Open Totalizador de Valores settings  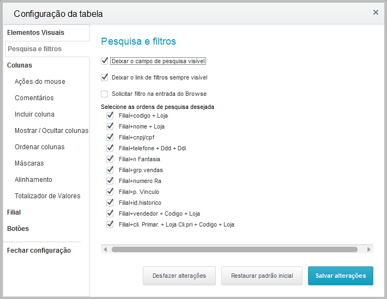click(47, 196)
